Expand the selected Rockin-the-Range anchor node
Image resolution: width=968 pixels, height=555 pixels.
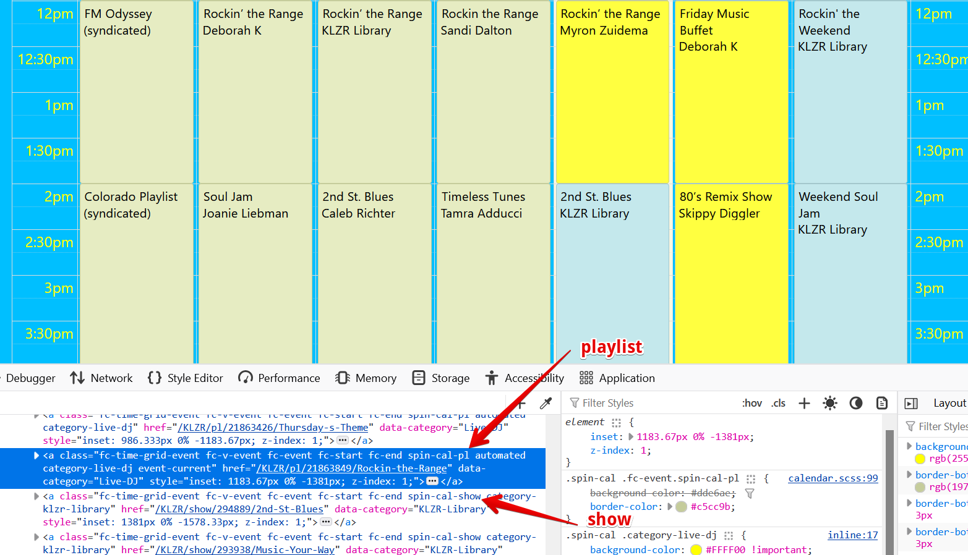36,455
